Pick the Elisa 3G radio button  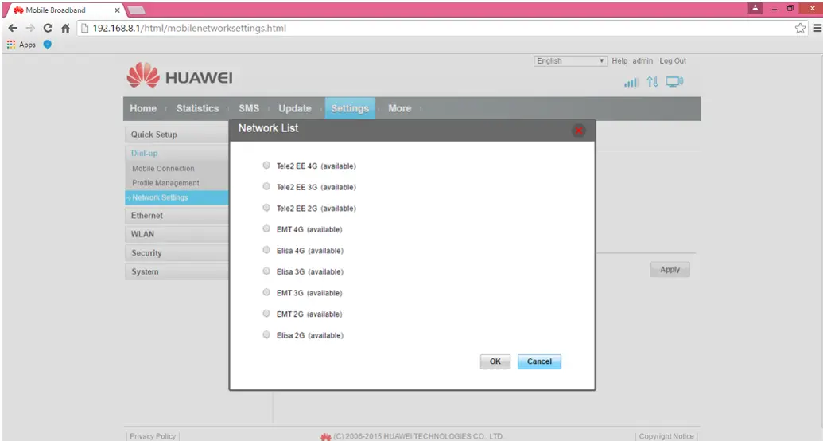tap(266, 271)
